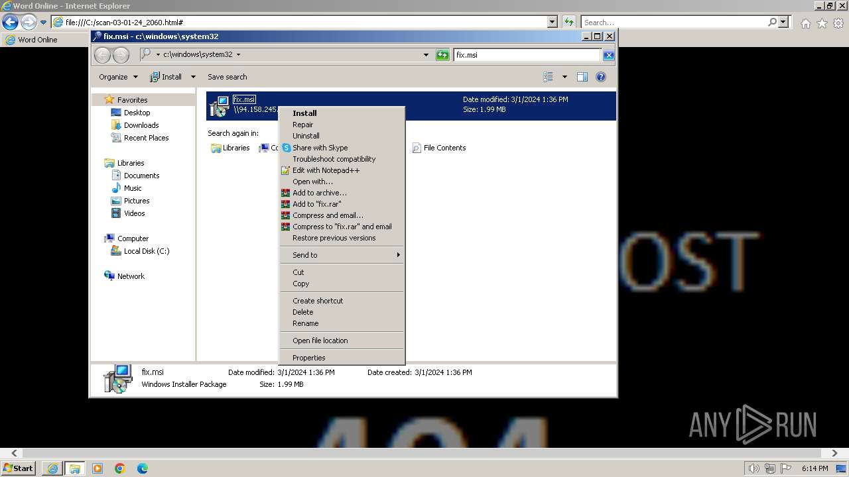The image size is (849, 477).
Task: Toggle the preview pane icon
Action: point(582,77)
